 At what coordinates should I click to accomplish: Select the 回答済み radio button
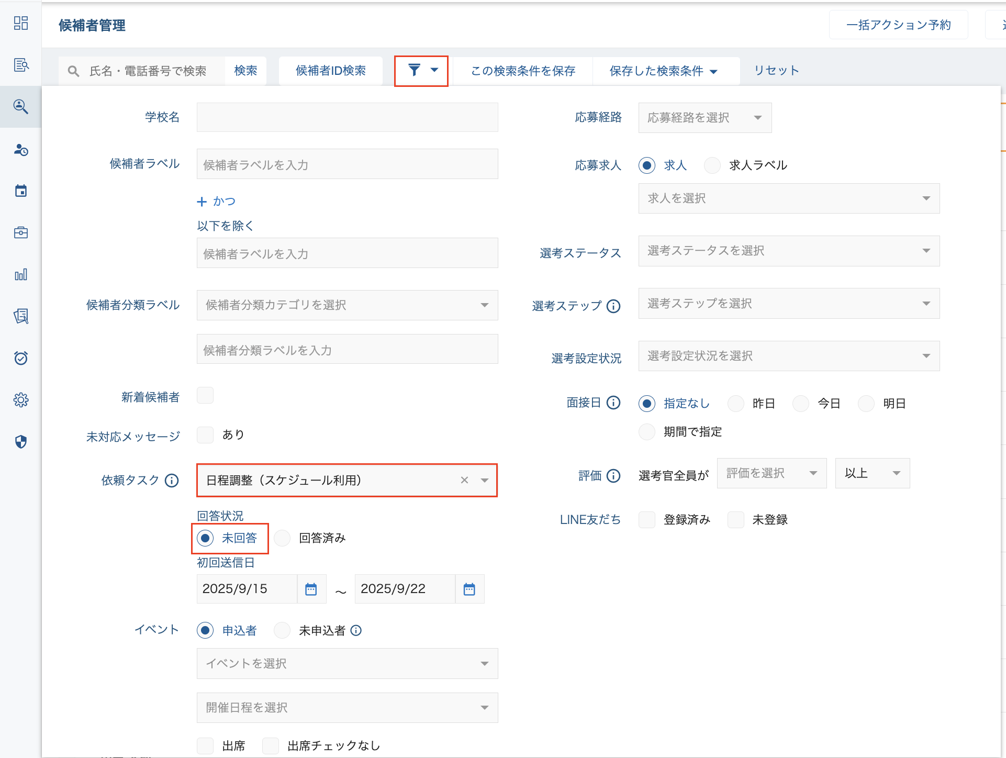pyautogui.click(x=283, y=538)
